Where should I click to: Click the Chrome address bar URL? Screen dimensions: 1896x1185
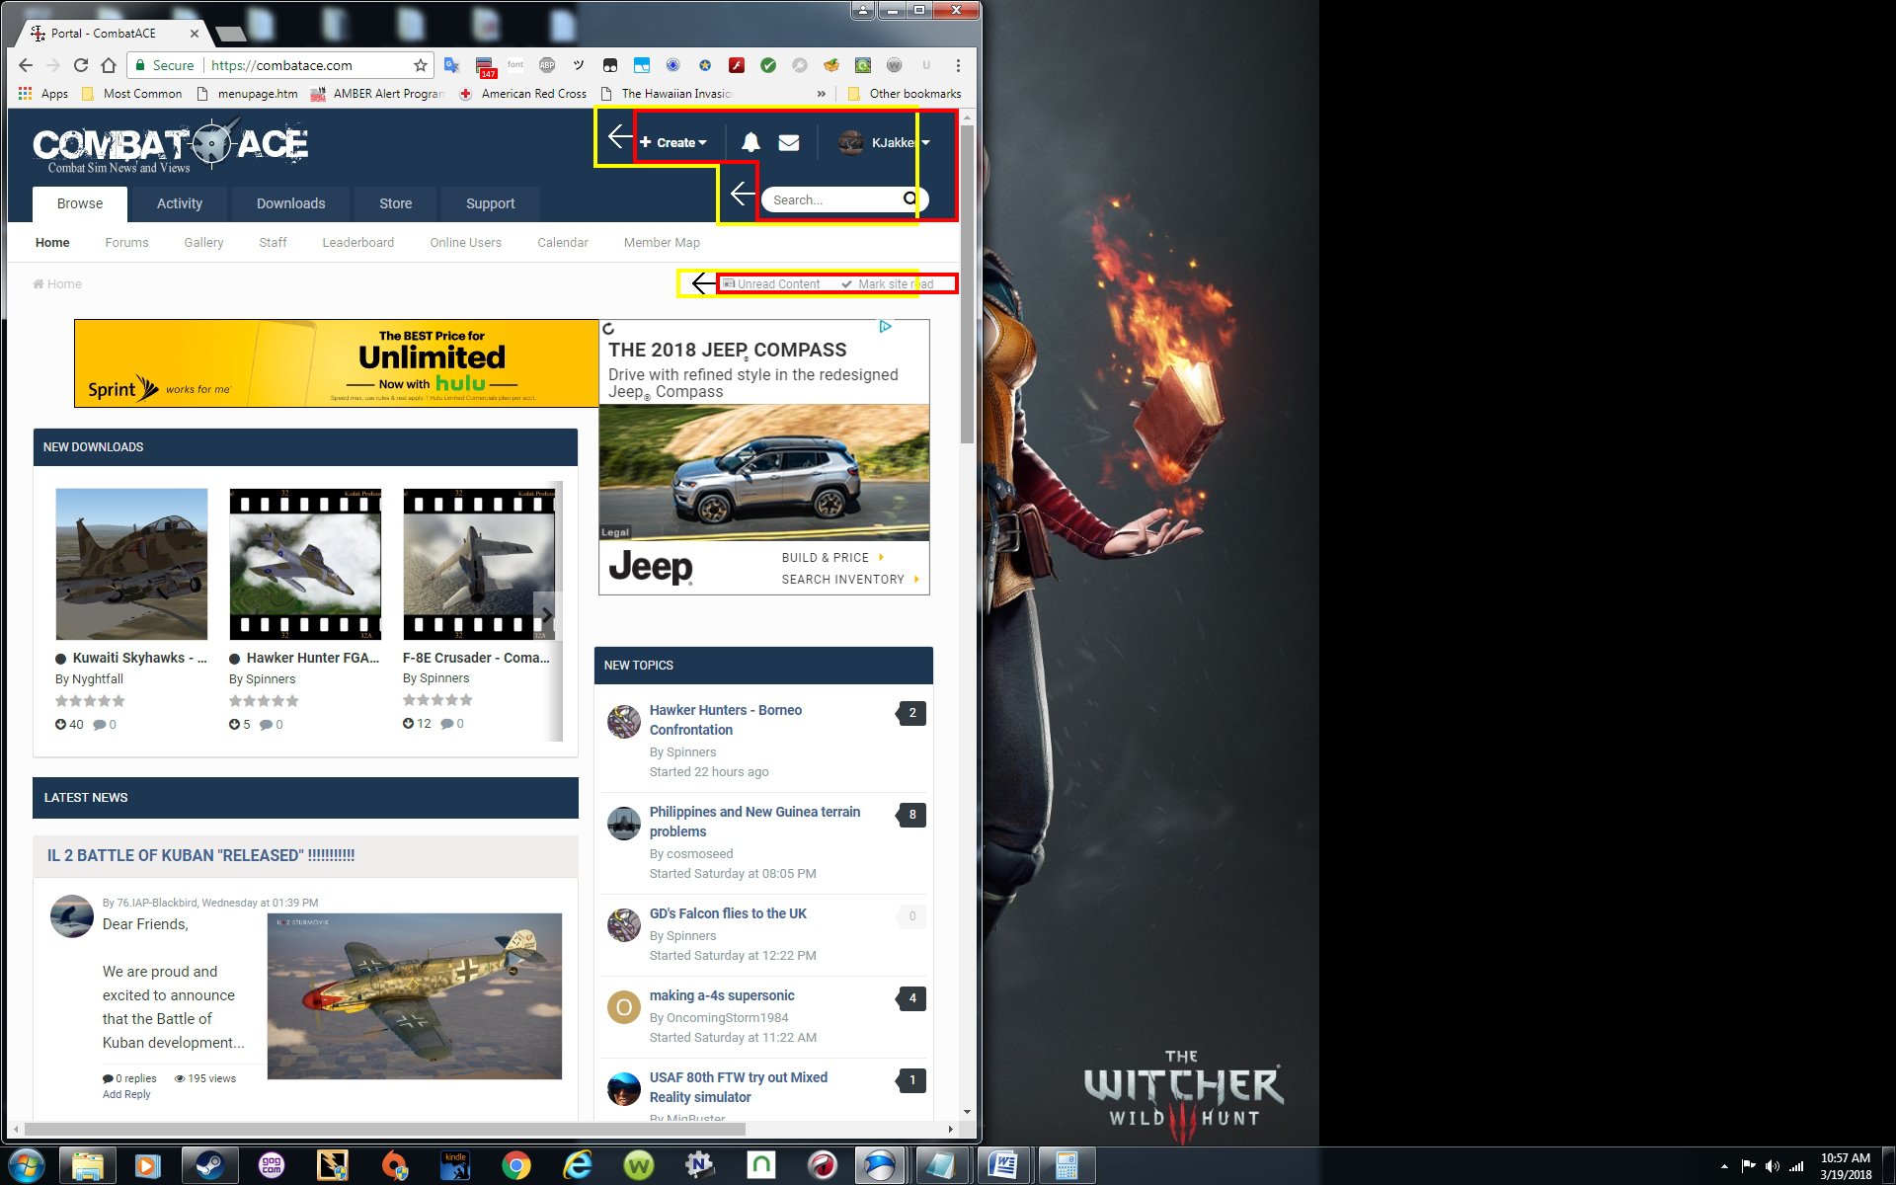point(281,65)
